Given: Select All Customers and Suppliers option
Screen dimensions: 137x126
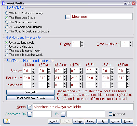Looking at the screenshot, I should click(x=24, y=27).
